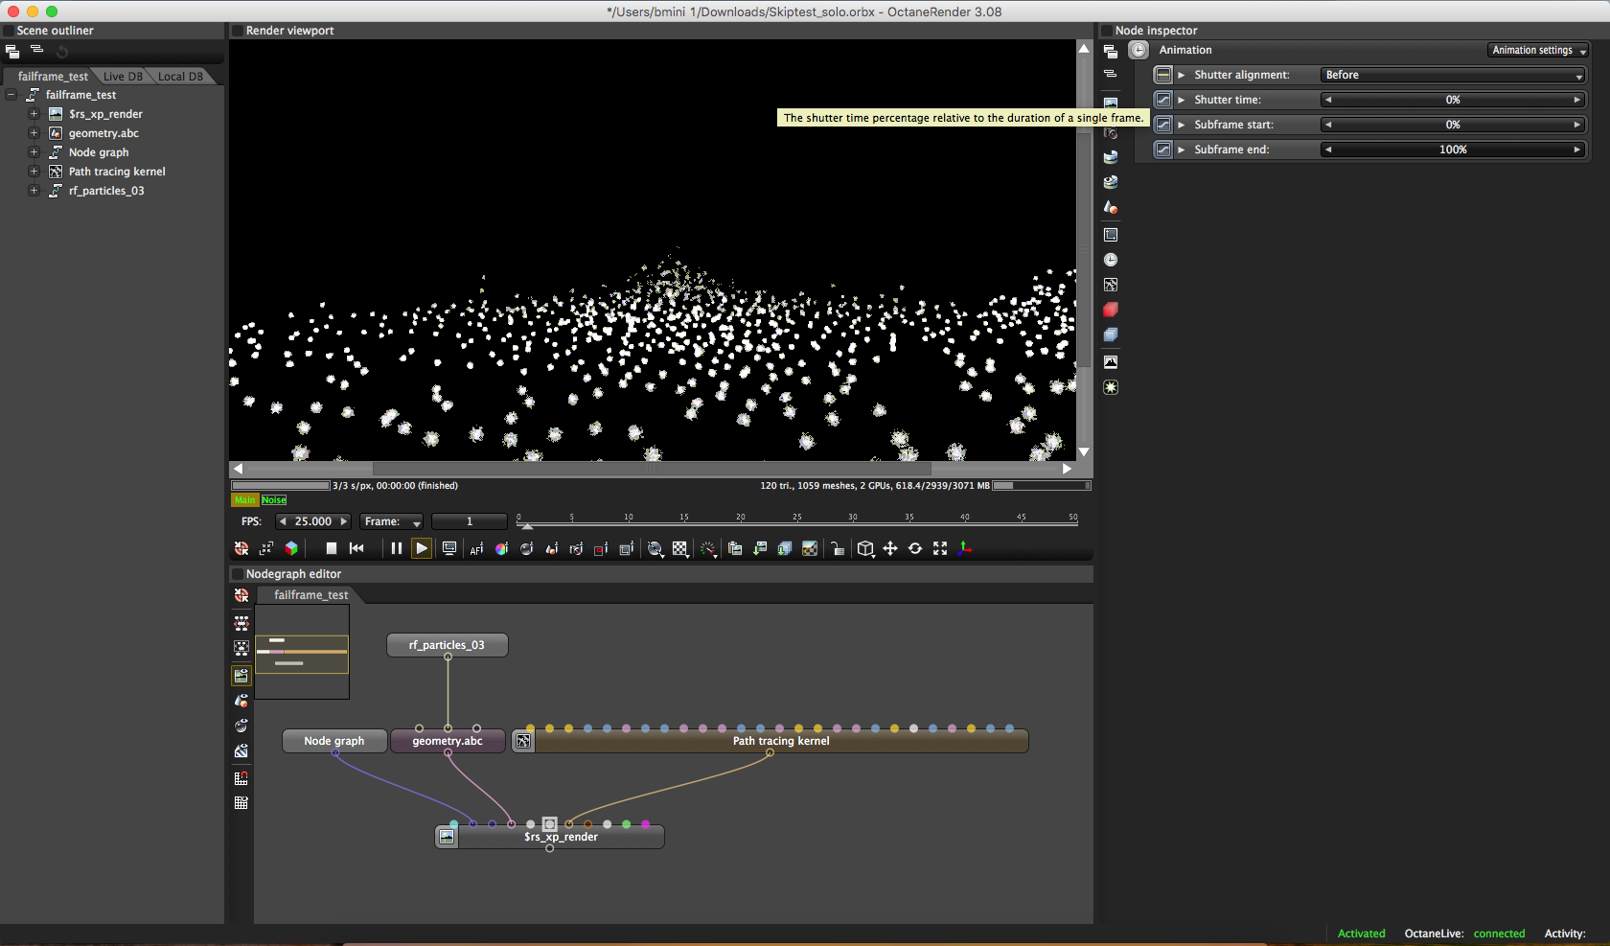Switch to the Live DB tab

coord(123,77)
